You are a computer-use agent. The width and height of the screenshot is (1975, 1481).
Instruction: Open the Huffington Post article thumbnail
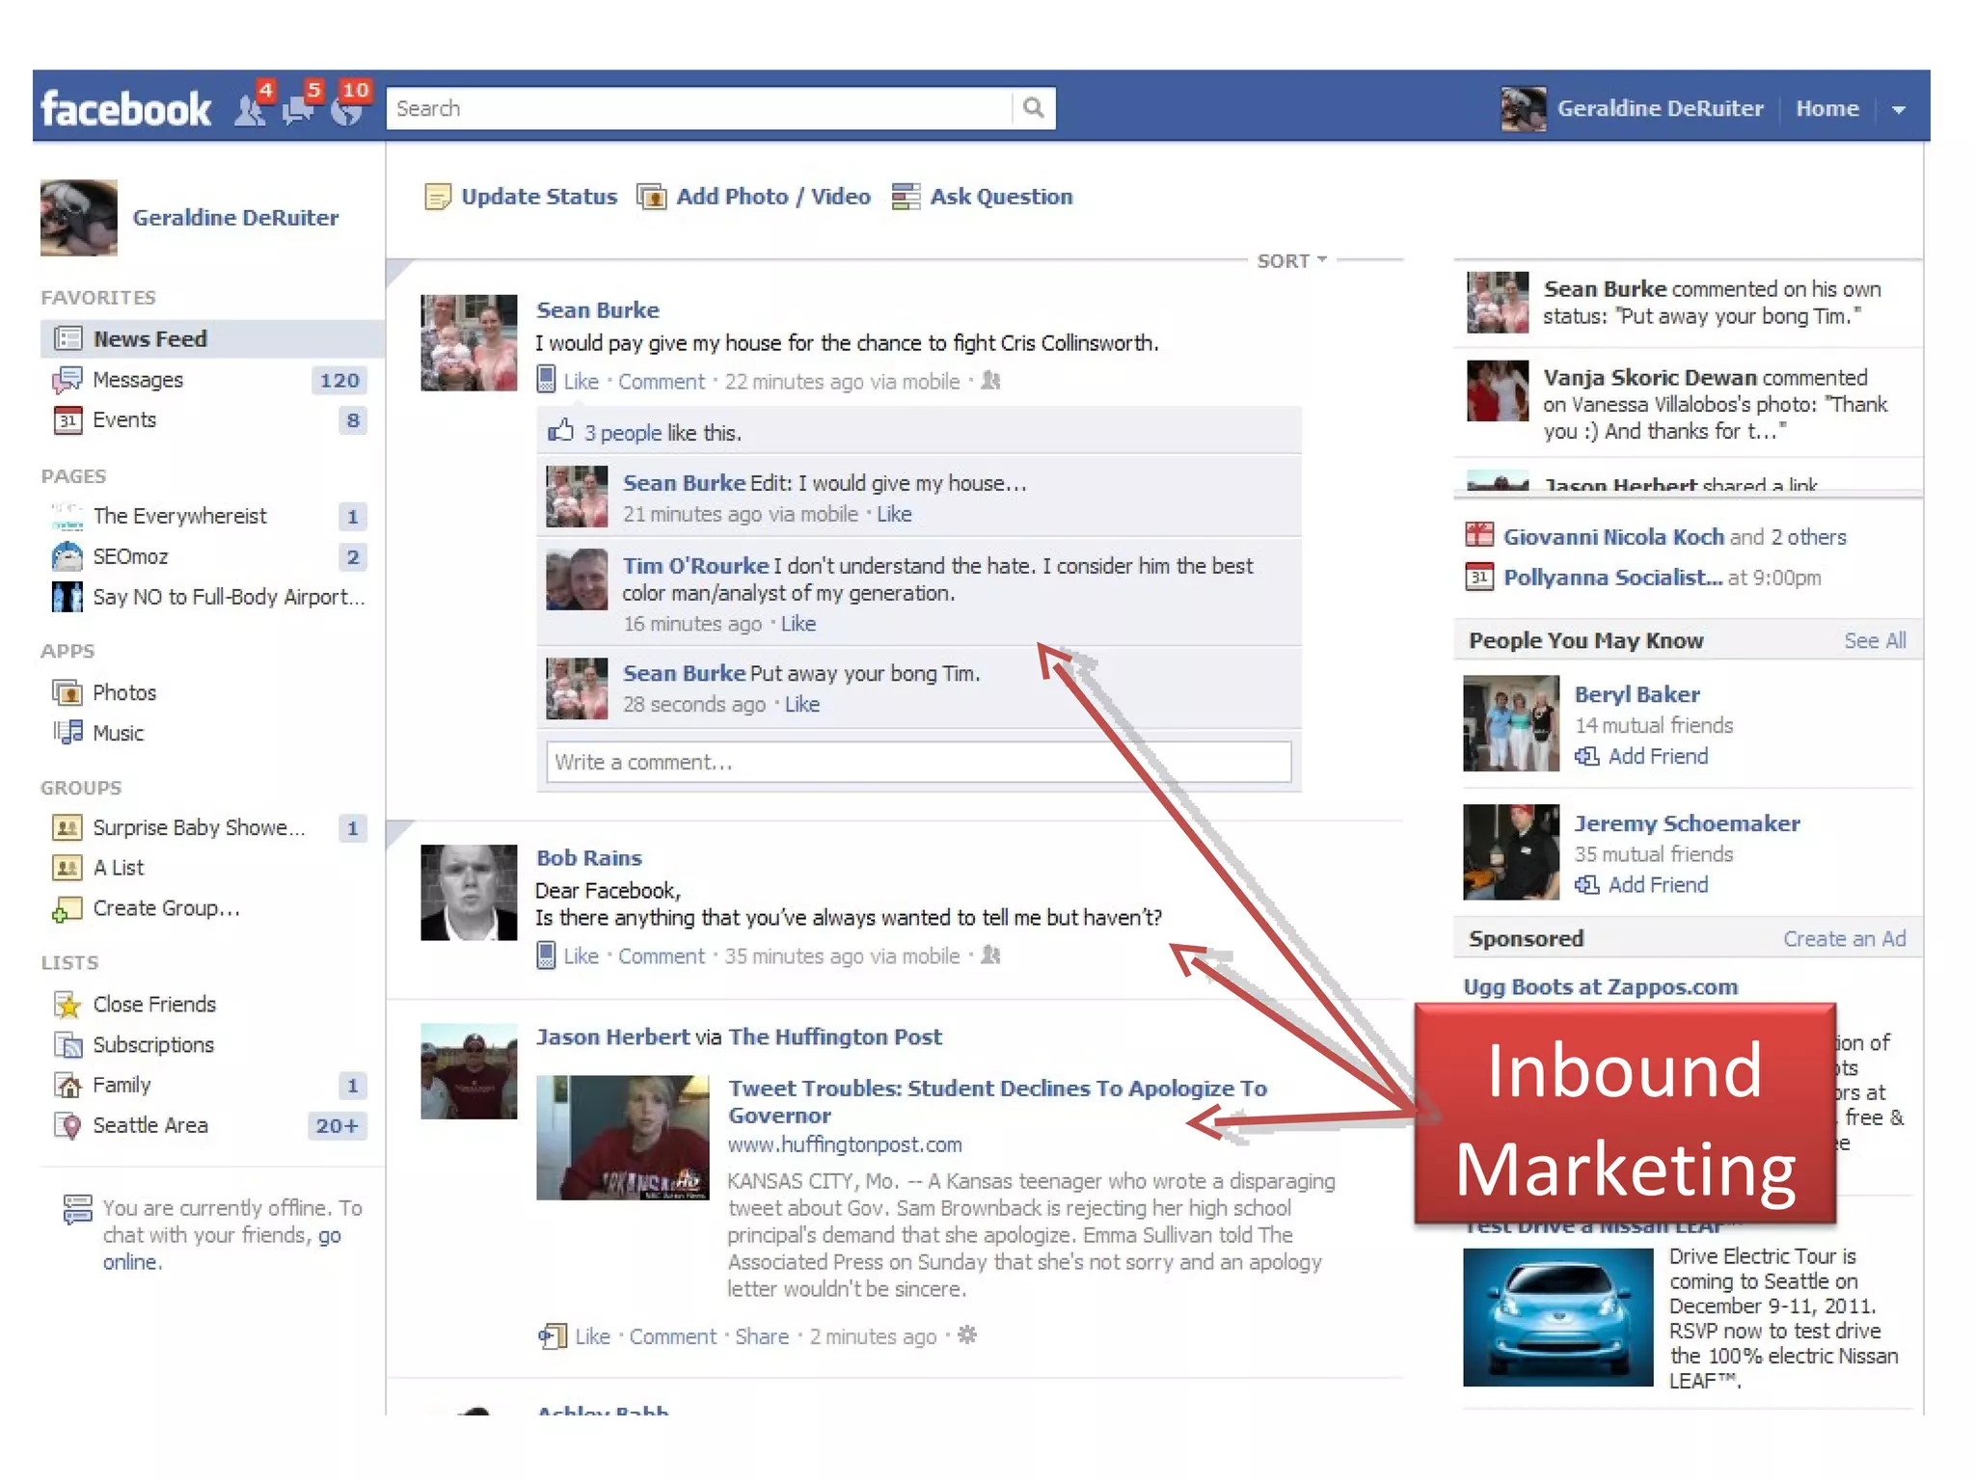[622, 1138]
